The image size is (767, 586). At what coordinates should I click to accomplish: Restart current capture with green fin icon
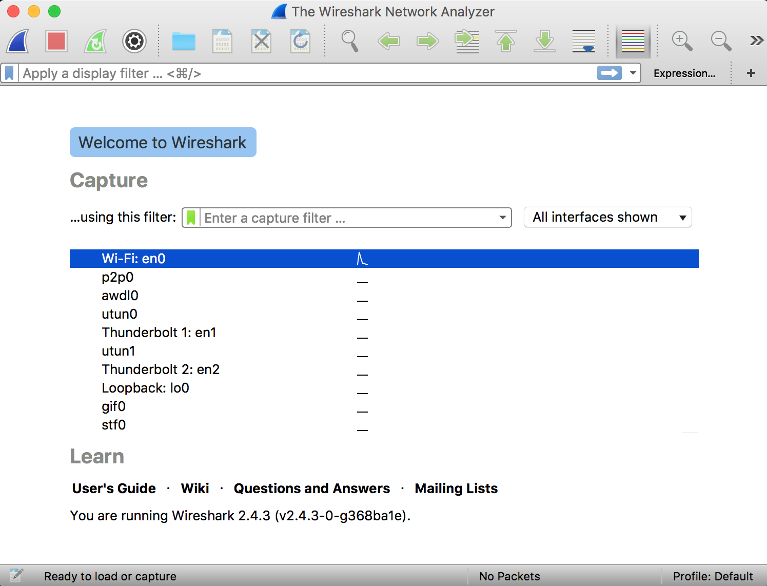[x=95, y=41]
